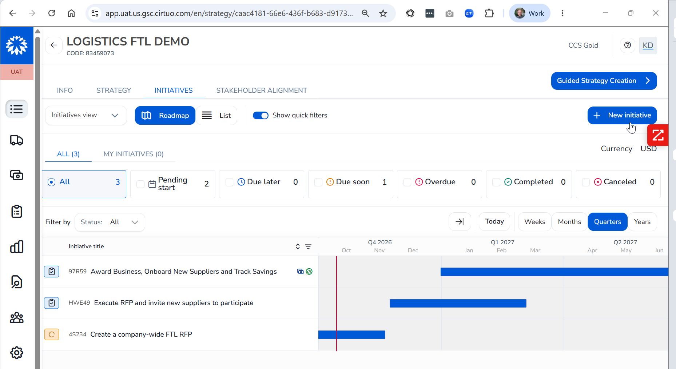Check the Completed filter checkbox

(496, 182)
